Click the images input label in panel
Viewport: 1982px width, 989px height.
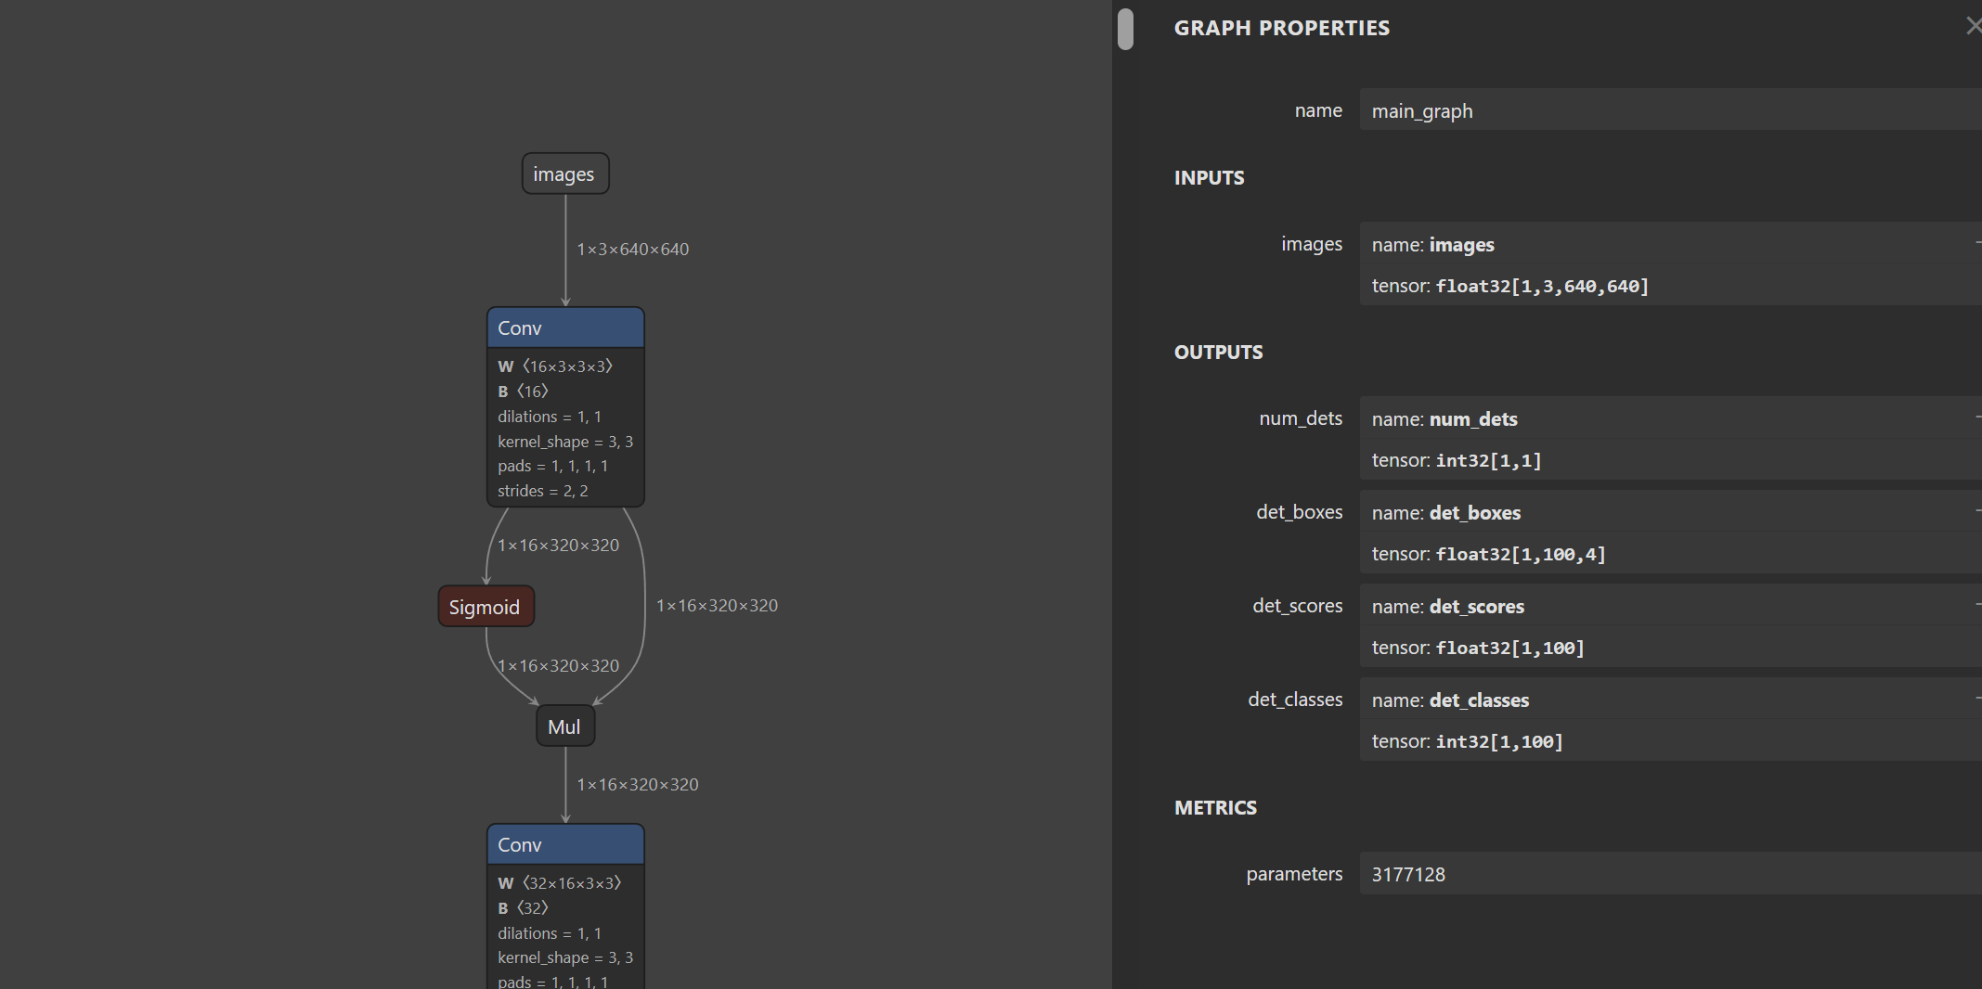pyautogui.click(x=1312, y=244)
